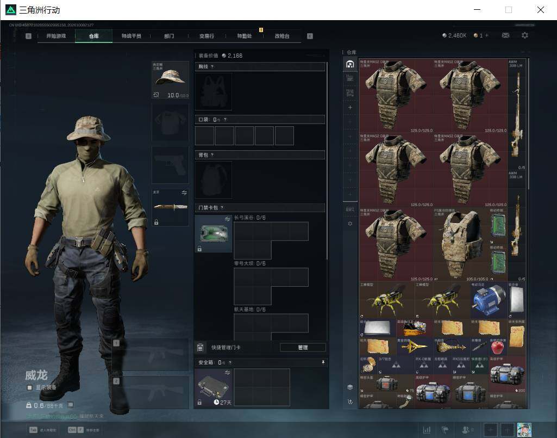Select the keycard case item
The width and height of the screenshot is (557, 438).
(214, 234)
